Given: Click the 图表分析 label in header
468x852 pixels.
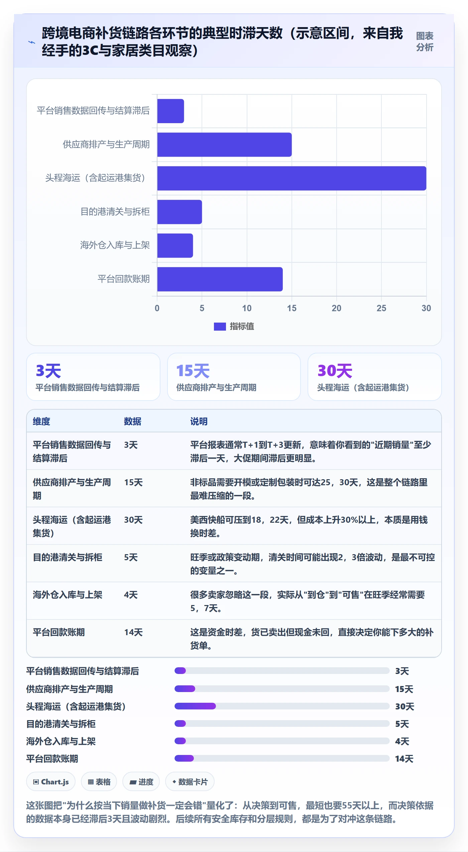Looking at the screenshot, I should click(x=425, y=41).
